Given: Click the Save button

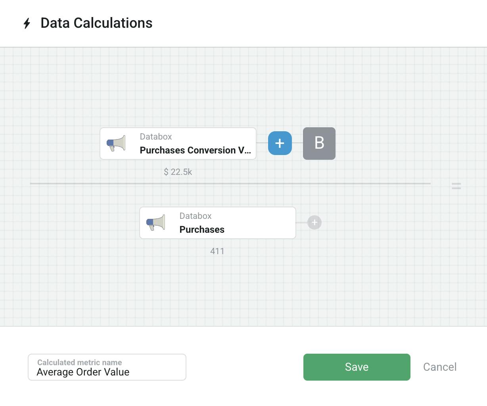Looking at the screenshot, I should [x=357, y=367].
